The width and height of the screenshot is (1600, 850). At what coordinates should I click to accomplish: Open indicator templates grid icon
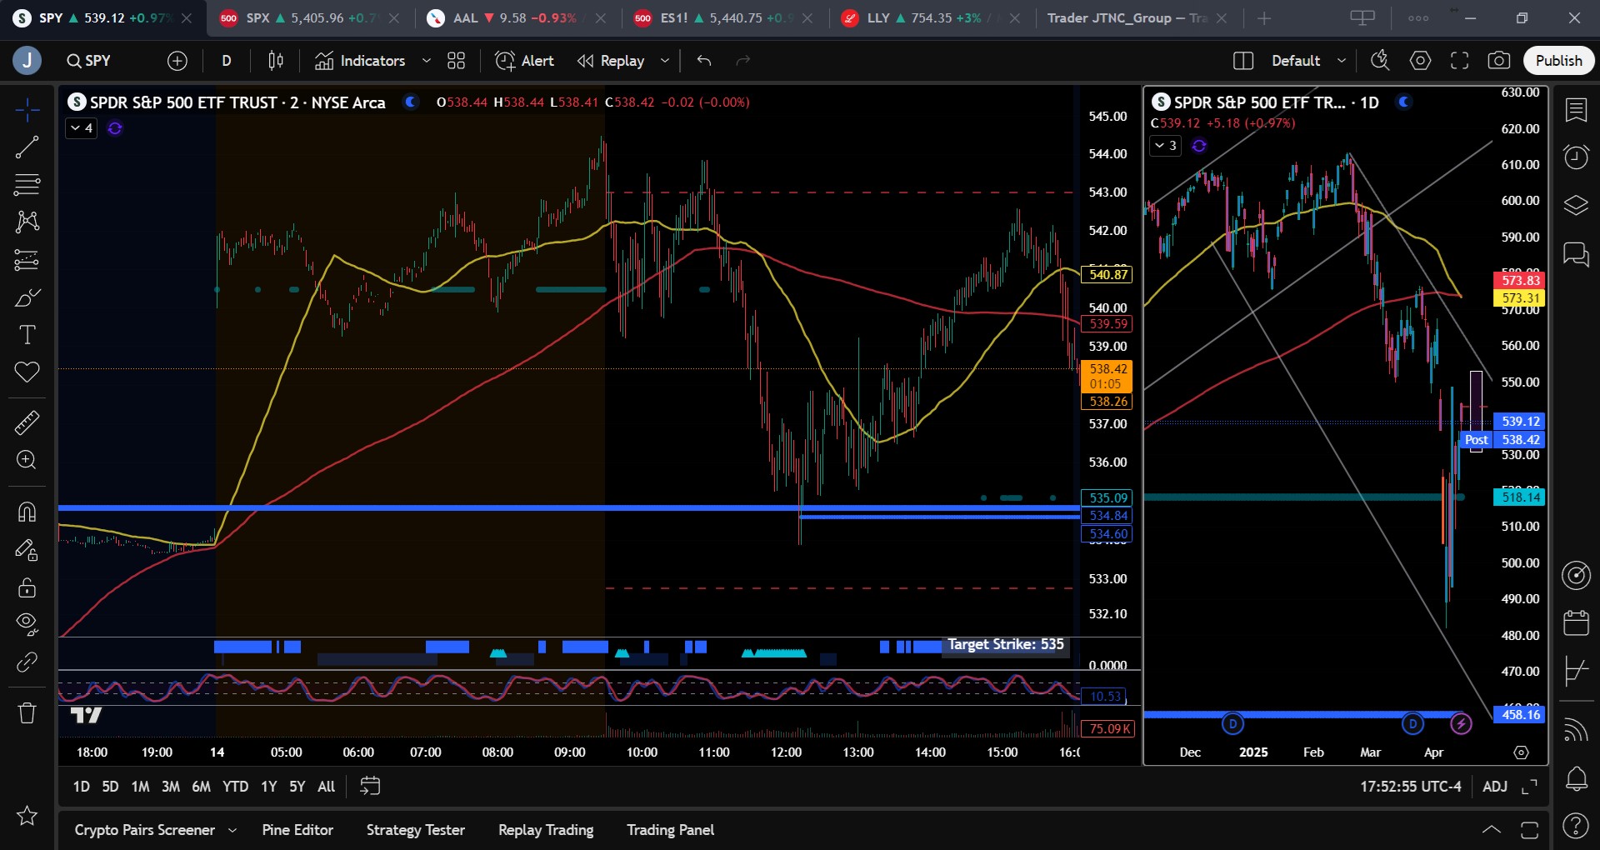click(456, 61)
